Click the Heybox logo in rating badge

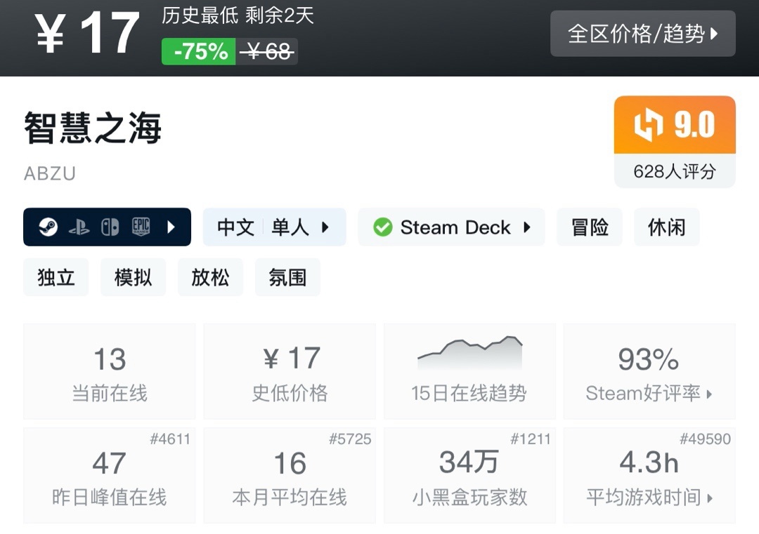[x=648, y=126]
